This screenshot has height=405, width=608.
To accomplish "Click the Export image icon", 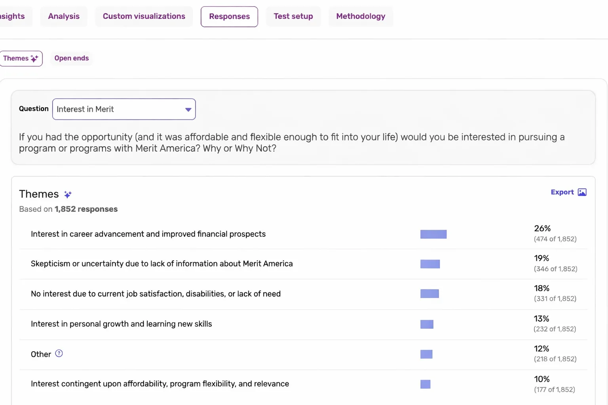I will tap(582, 192).
